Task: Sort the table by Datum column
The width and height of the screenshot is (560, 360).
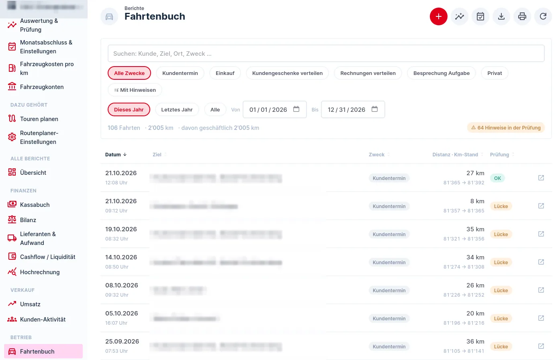Action: (116, 155)
